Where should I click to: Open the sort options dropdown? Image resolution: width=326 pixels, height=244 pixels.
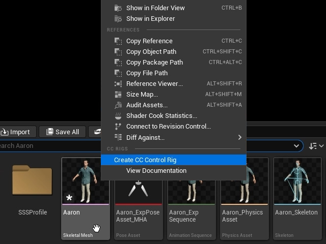(x=316, y=146)
